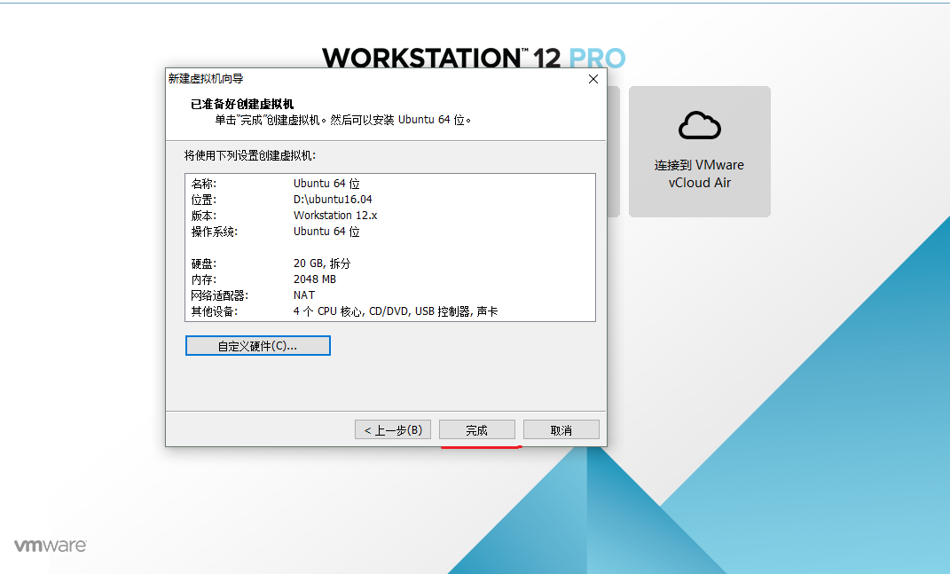Select the 名称 row label
950x574 pixels.
click(204, 184)
